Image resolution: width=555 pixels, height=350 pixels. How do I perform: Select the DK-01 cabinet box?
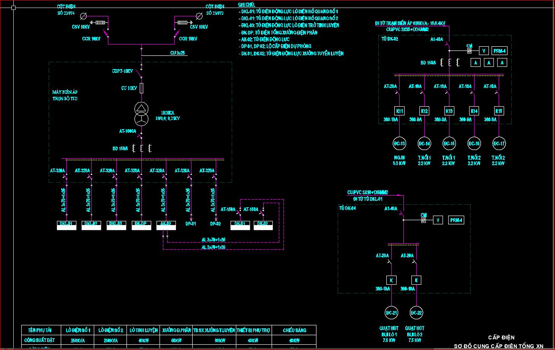pyautogui.click(x=240, y=225)
